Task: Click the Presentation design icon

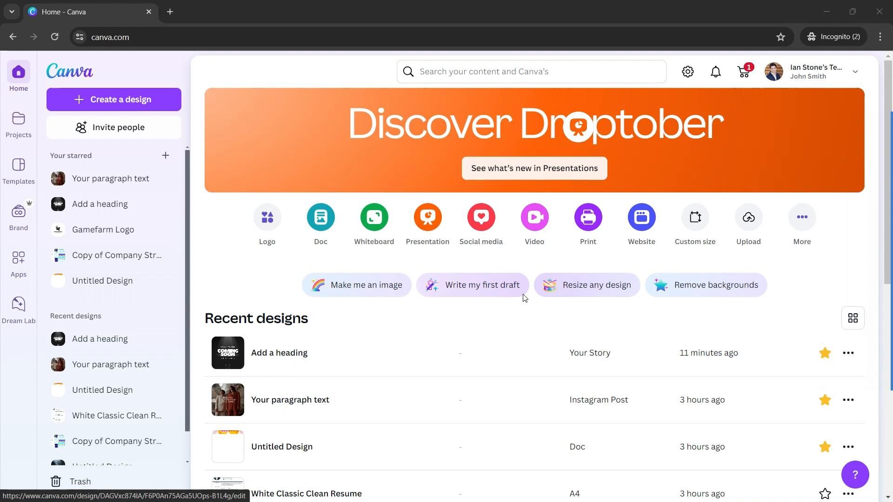Action: click(x=427, y=217)
